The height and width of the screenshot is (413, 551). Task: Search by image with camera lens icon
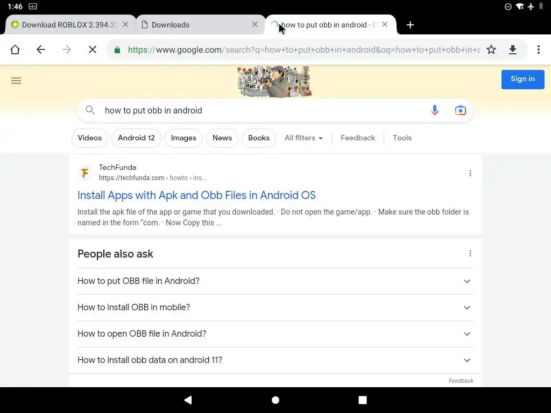[x=461, y=110]
